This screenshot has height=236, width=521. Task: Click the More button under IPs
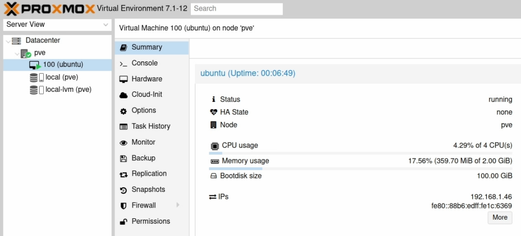click(x=500, y=218)
